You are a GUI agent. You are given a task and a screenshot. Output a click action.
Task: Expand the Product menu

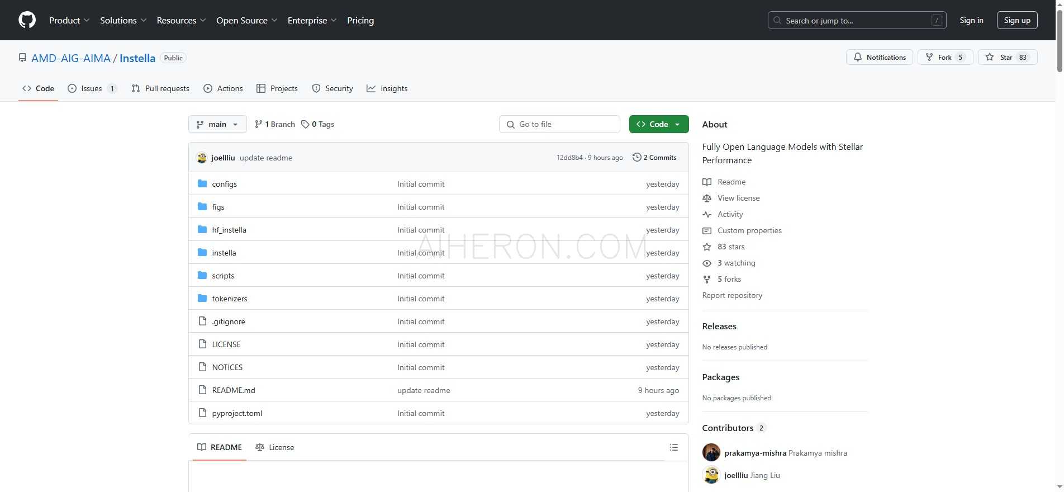[69, 20]
